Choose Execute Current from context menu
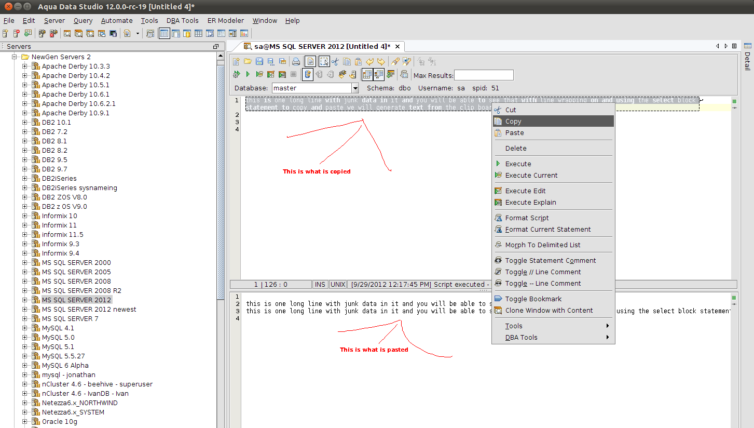Screen dimensions: 754x428 click(x=553, y=175)
